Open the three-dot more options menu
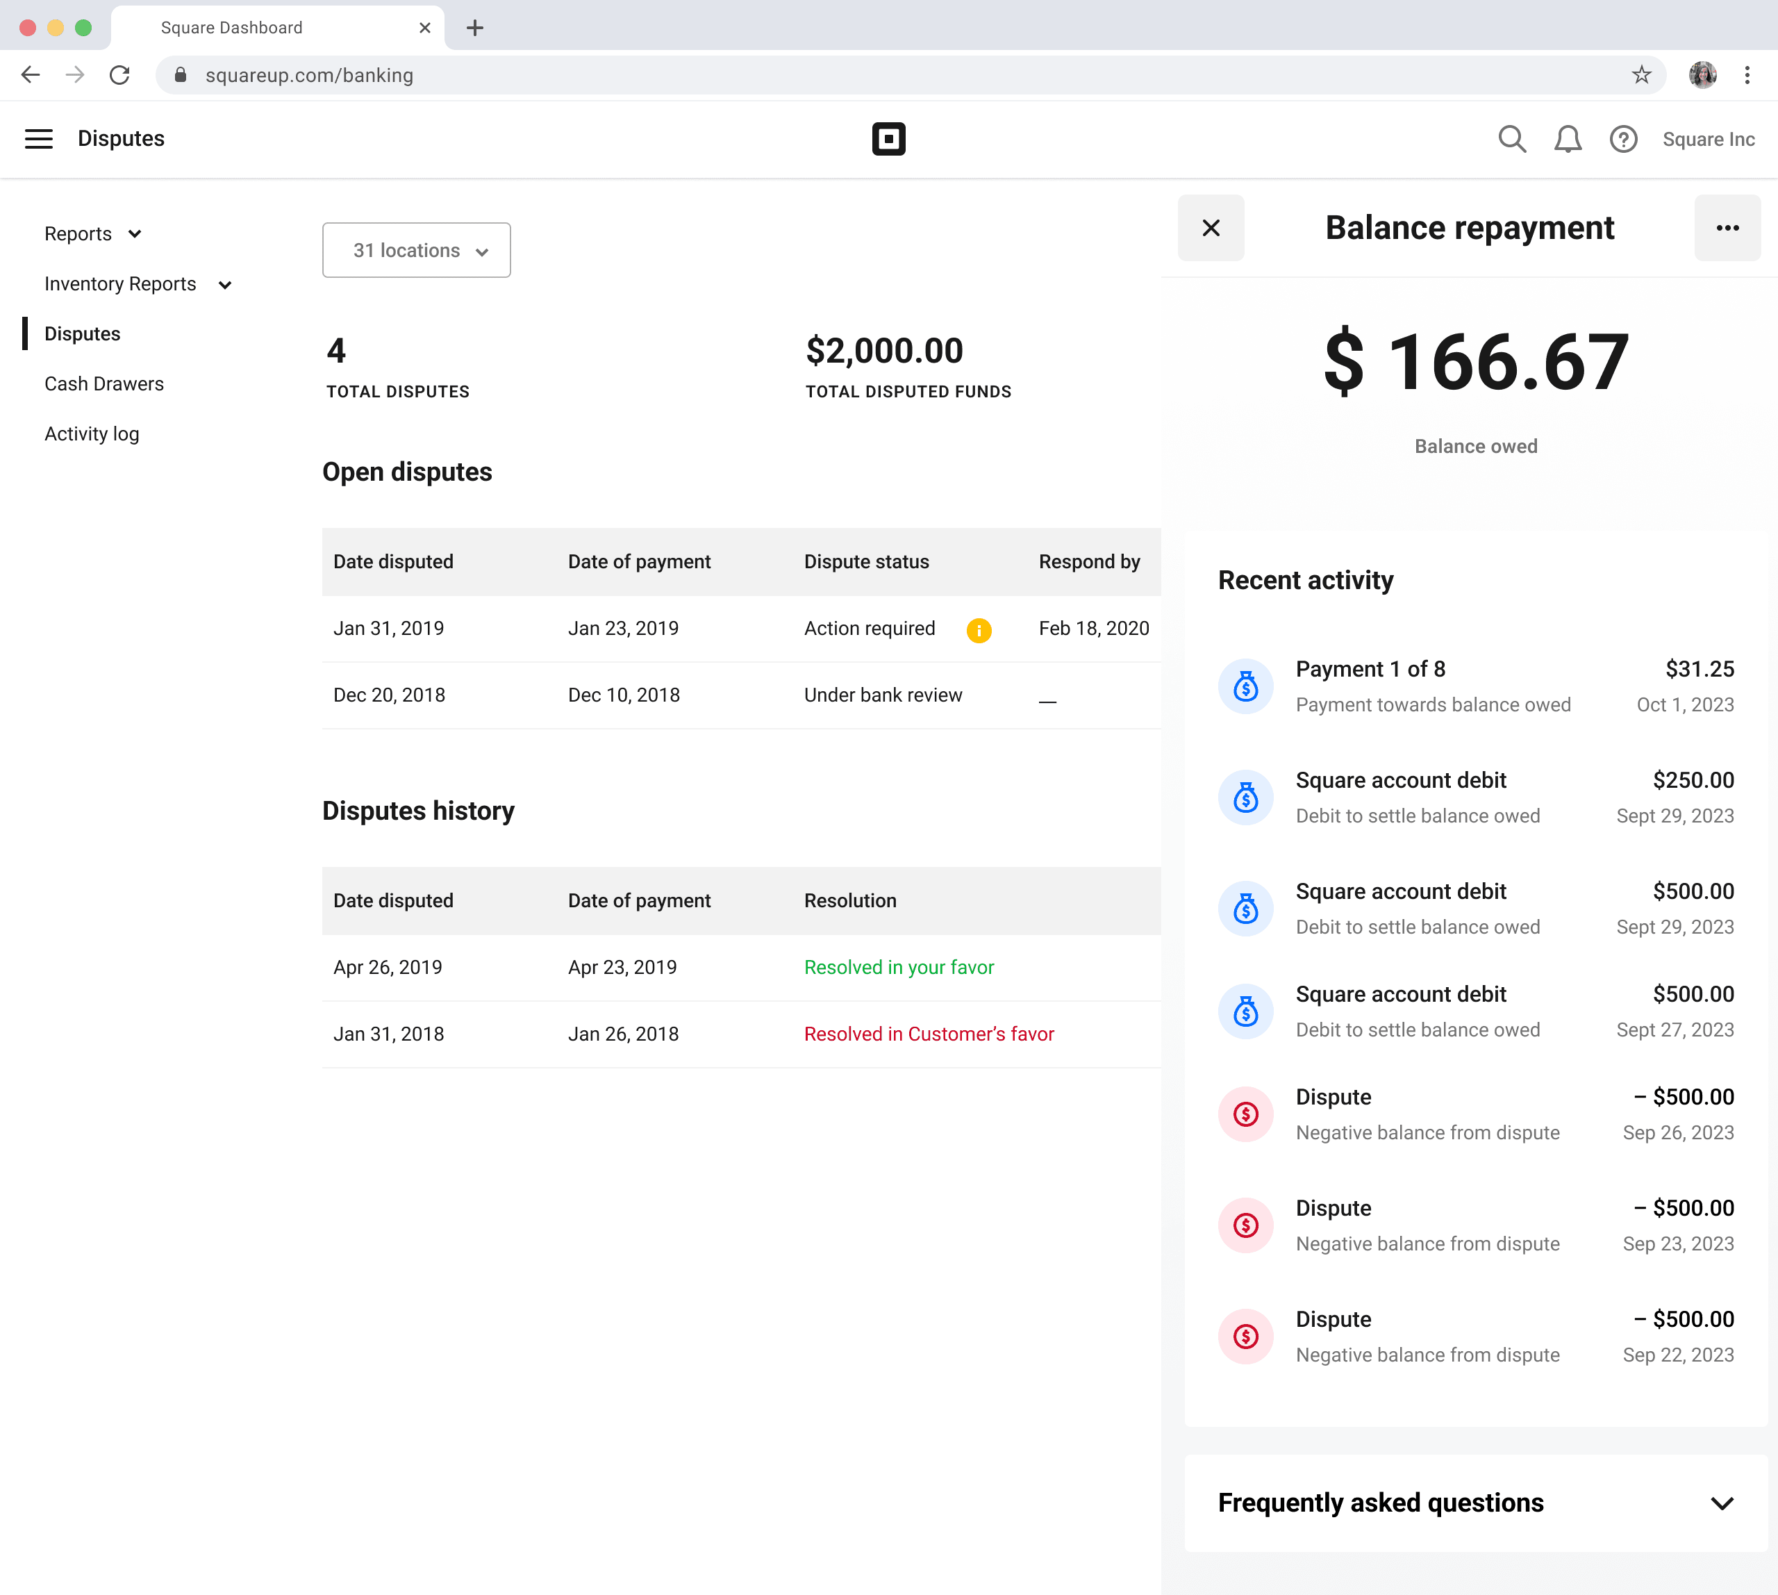Screen dimensions: 1778x1595 pos(1727,228)
